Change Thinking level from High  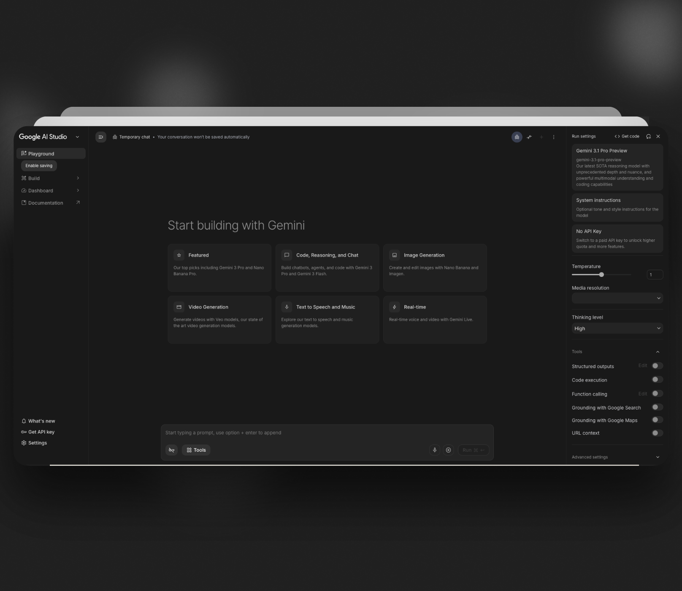[x=617, y=328]
